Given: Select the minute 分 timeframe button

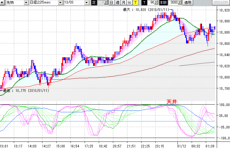Looking at the screenshot, I should point(129,3).
